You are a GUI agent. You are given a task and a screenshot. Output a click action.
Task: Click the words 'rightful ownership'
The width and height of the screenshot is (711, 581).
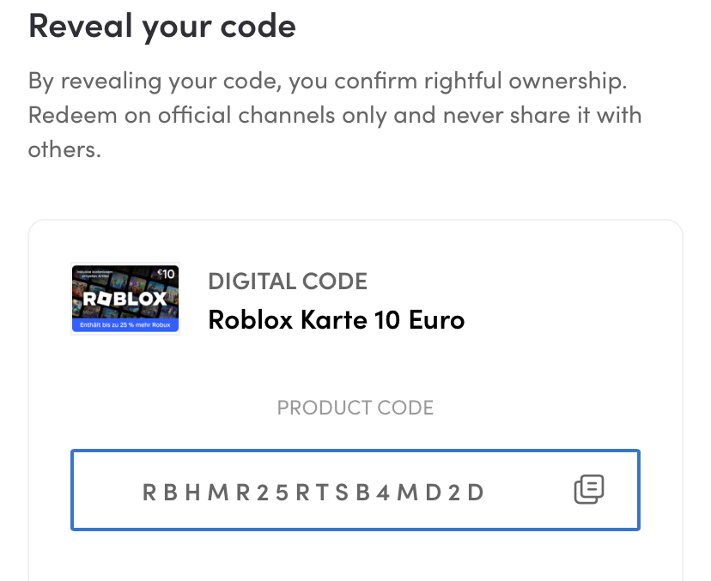coord(526,82)
